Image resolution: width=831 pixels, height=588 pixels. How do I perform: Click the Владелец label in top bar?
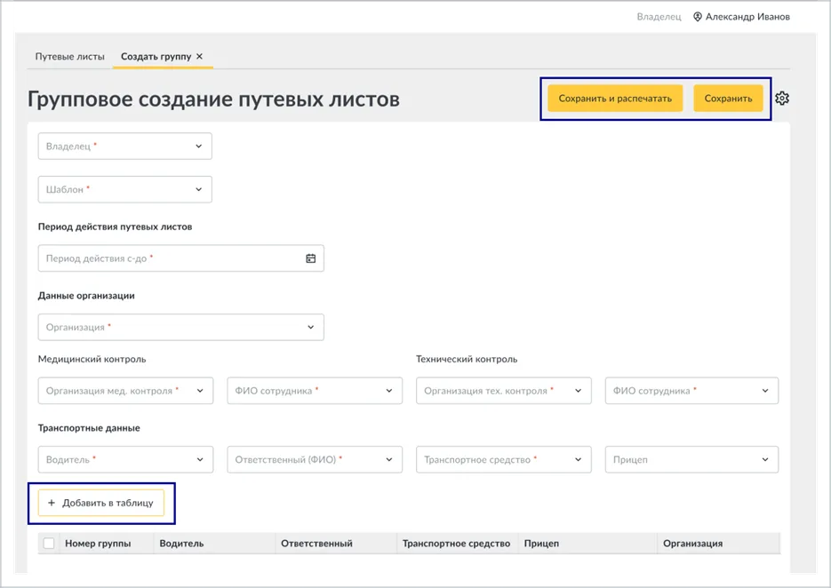coord(659,17)
